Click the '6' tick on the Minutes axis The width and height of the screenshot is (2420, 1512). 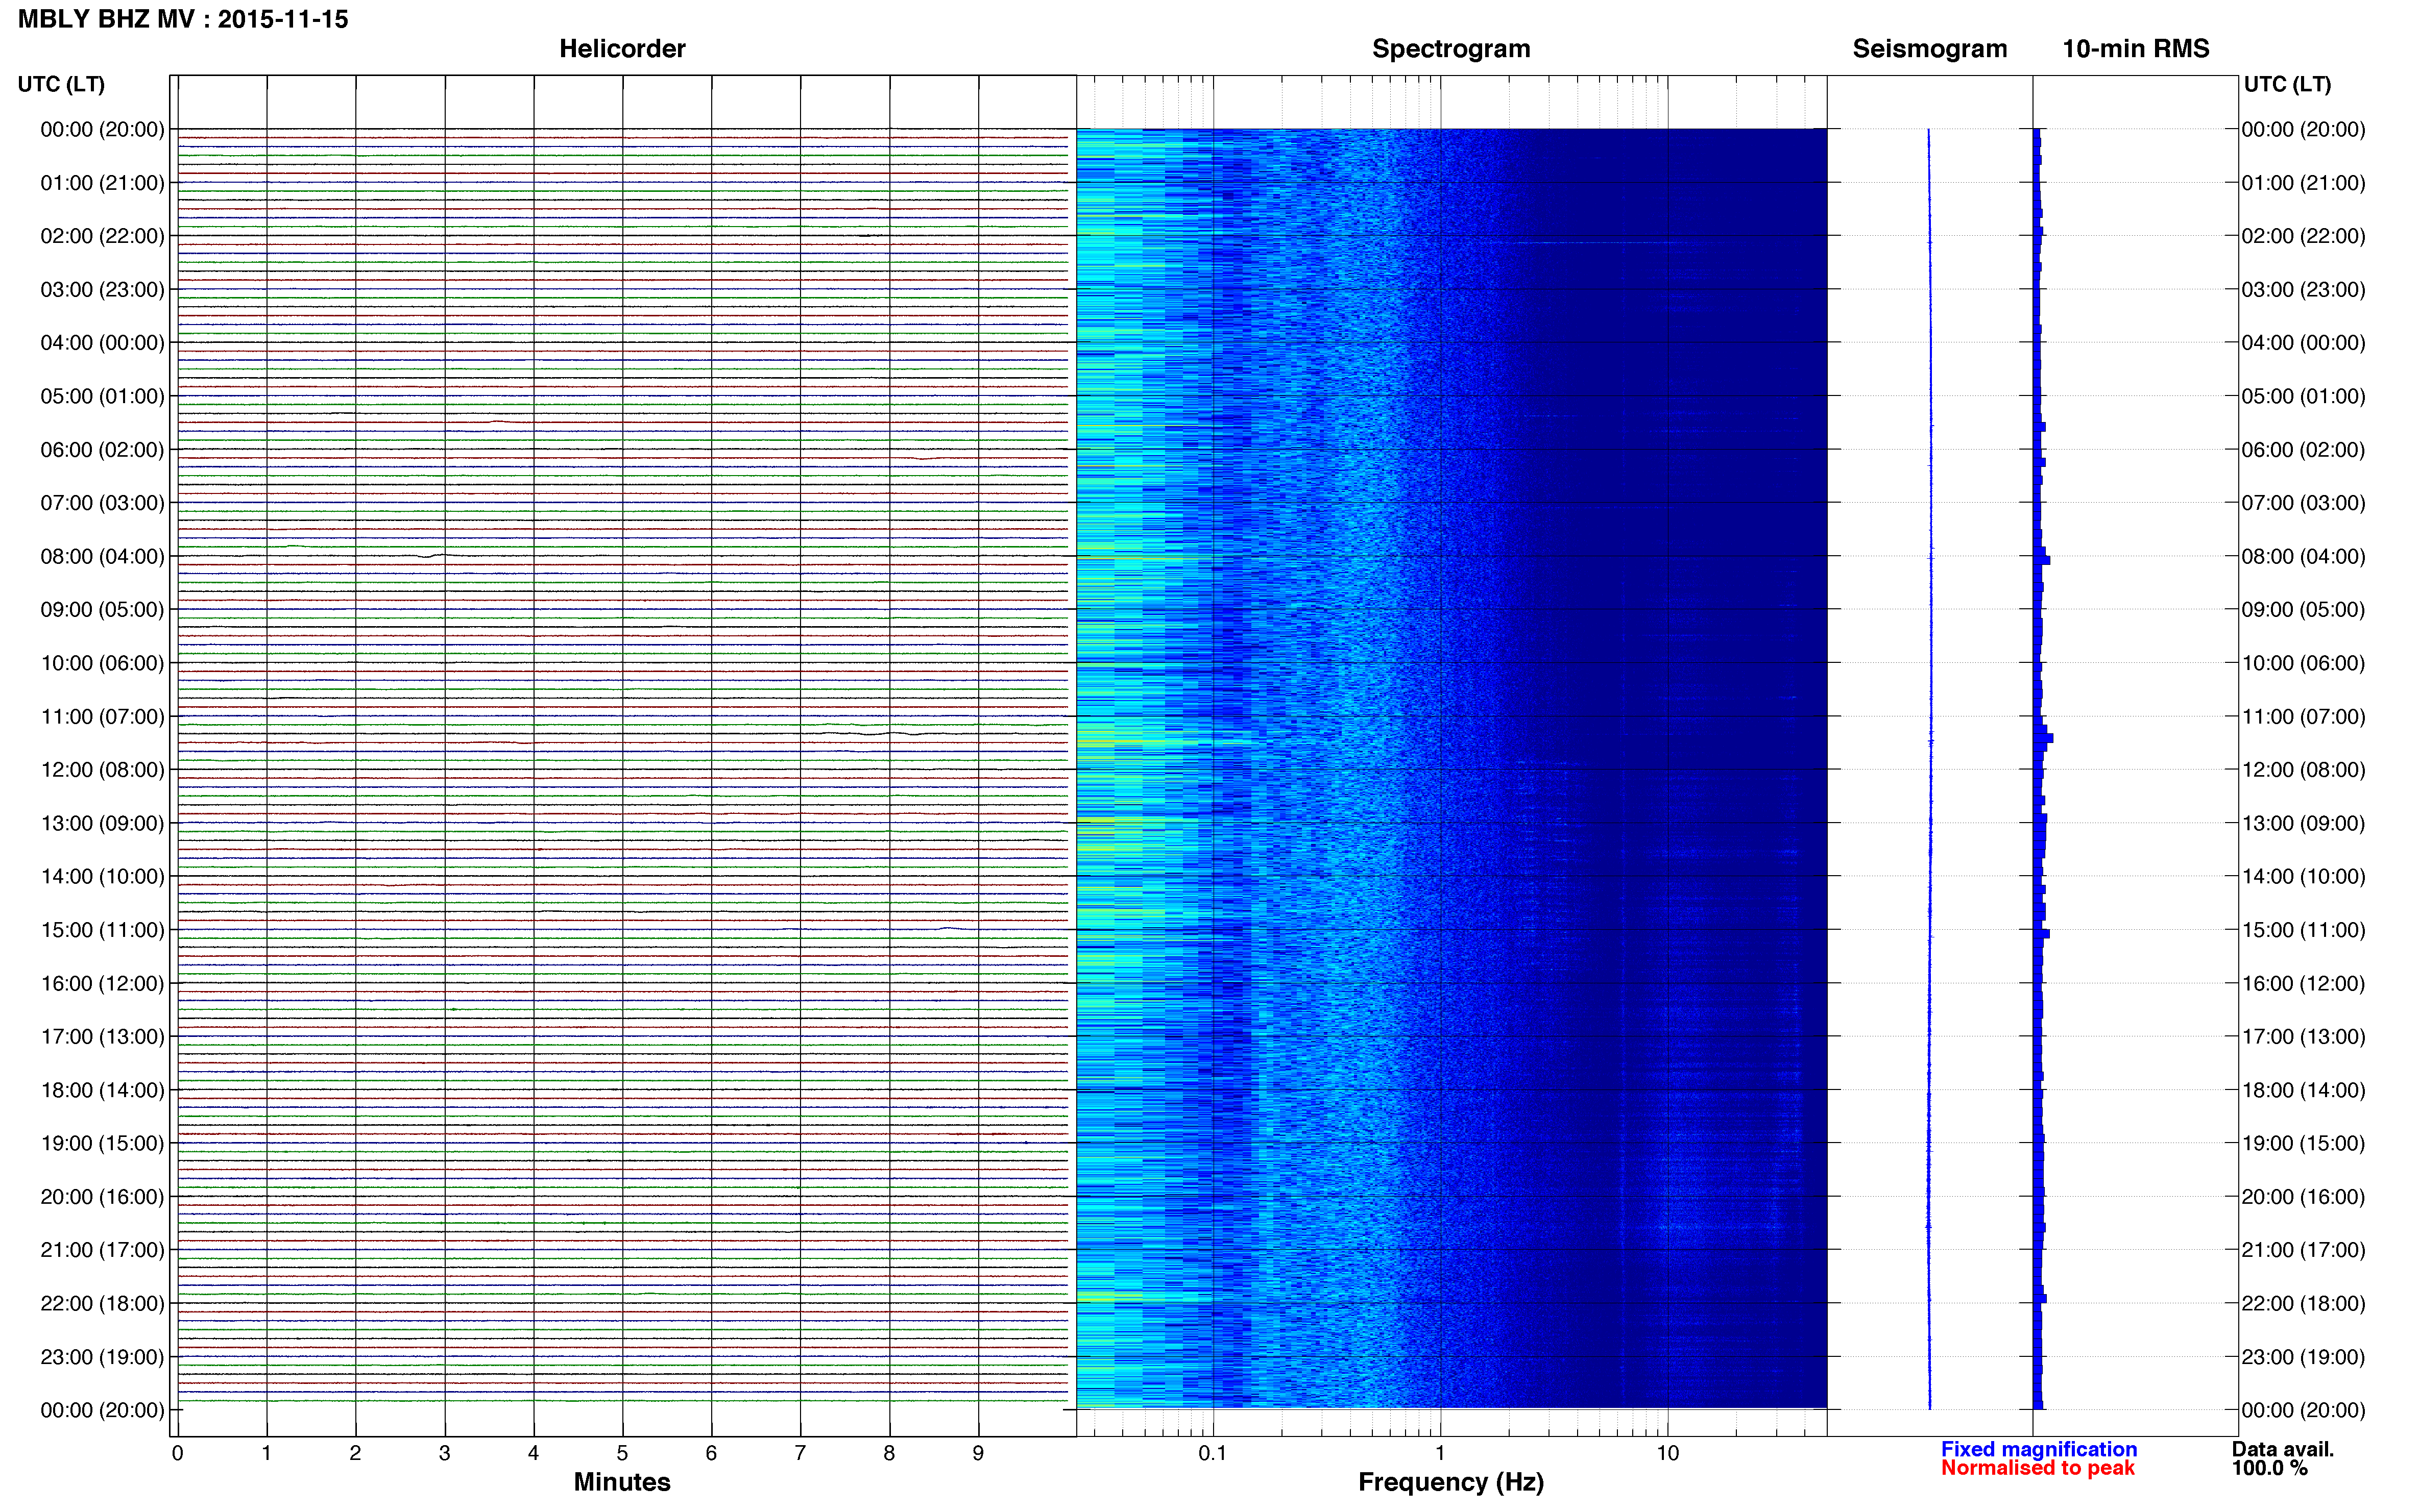click(711, 1453)
